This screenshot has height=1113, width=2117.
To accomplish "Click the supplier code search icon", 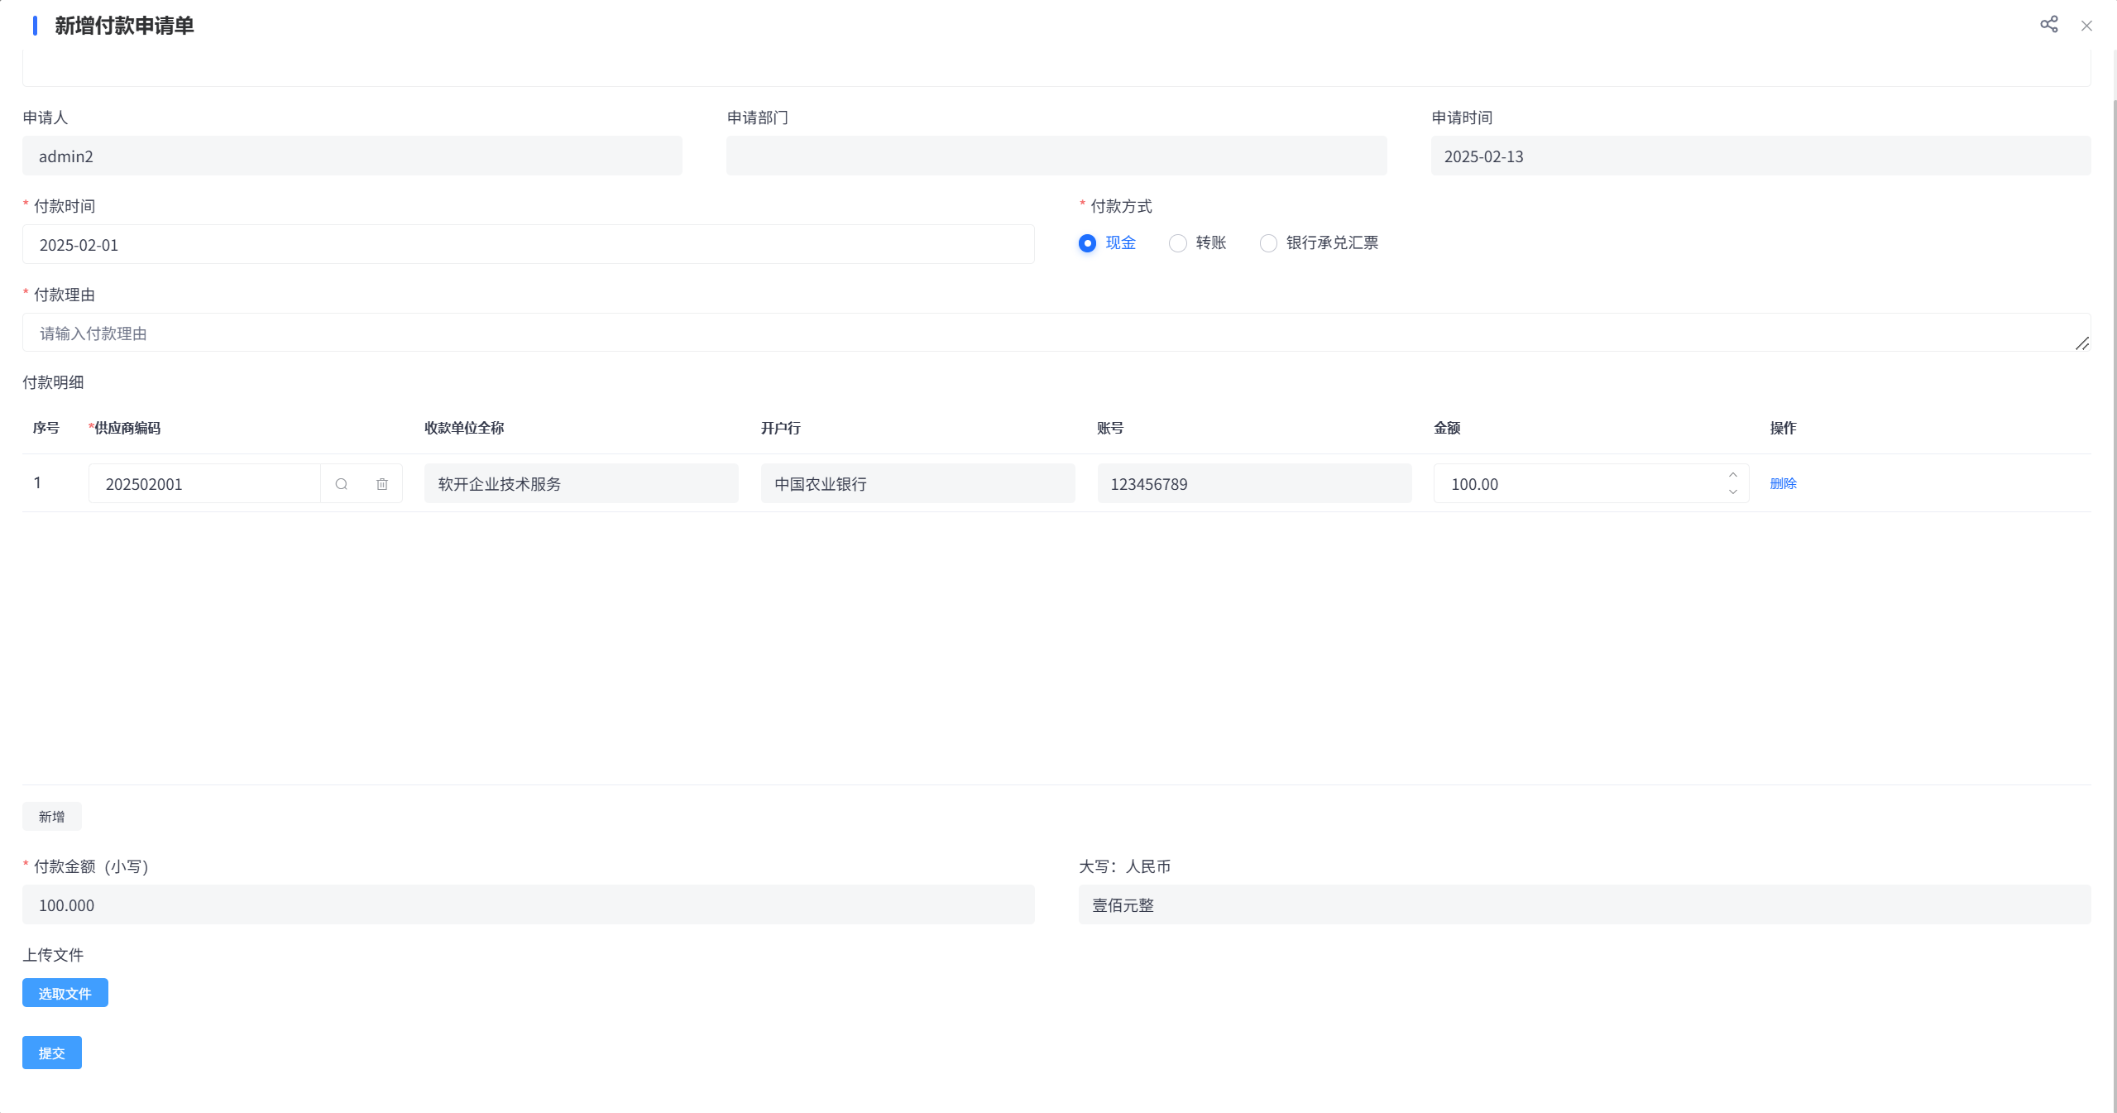I will pos(341,484).
